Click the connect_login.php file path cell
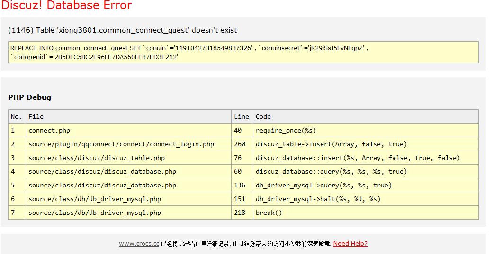 [121, 144]
